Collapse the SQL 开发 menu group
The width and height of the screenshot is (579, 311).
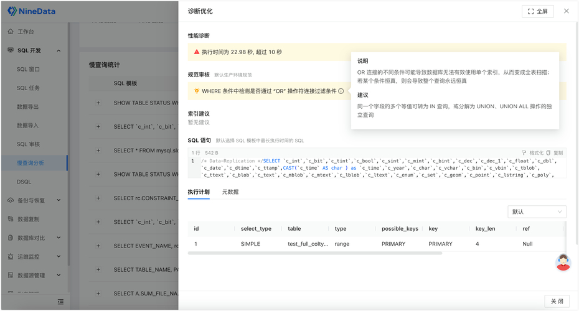pyautogui.click(x=59, y=50)
